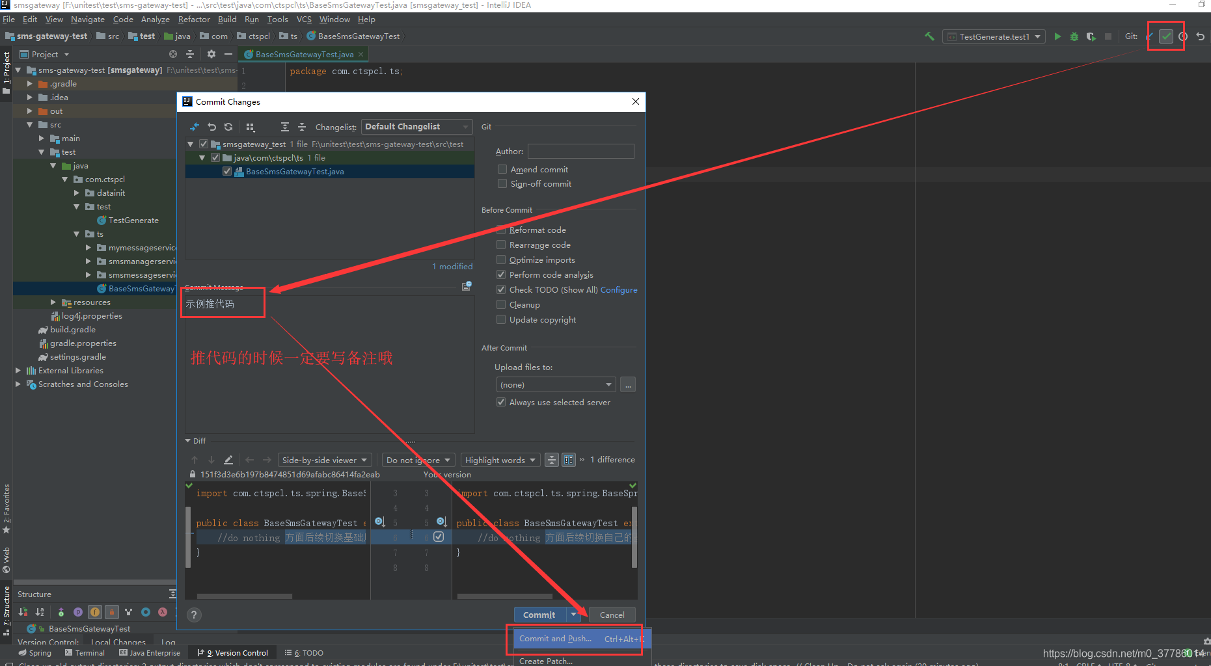Toggle Show Lambdas icon in Structure
The height and width of the screenshot is (666, 1211).
pos(163,612)
